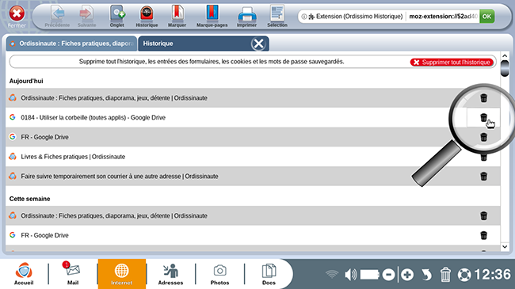This screenshot has width=515, height=289.
Task: Open 0184 - Utiliser la corbeille history link
Action: tap(93, 117)
